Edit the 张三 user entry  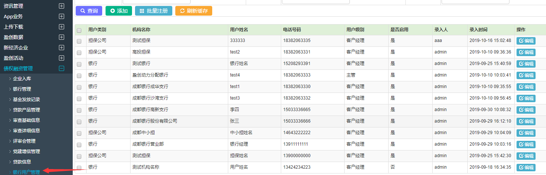(526, 121)
